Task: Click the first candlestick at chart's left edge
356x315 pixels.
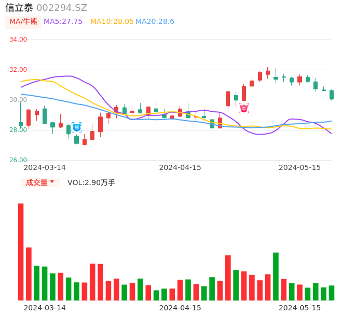Action: 21,124
